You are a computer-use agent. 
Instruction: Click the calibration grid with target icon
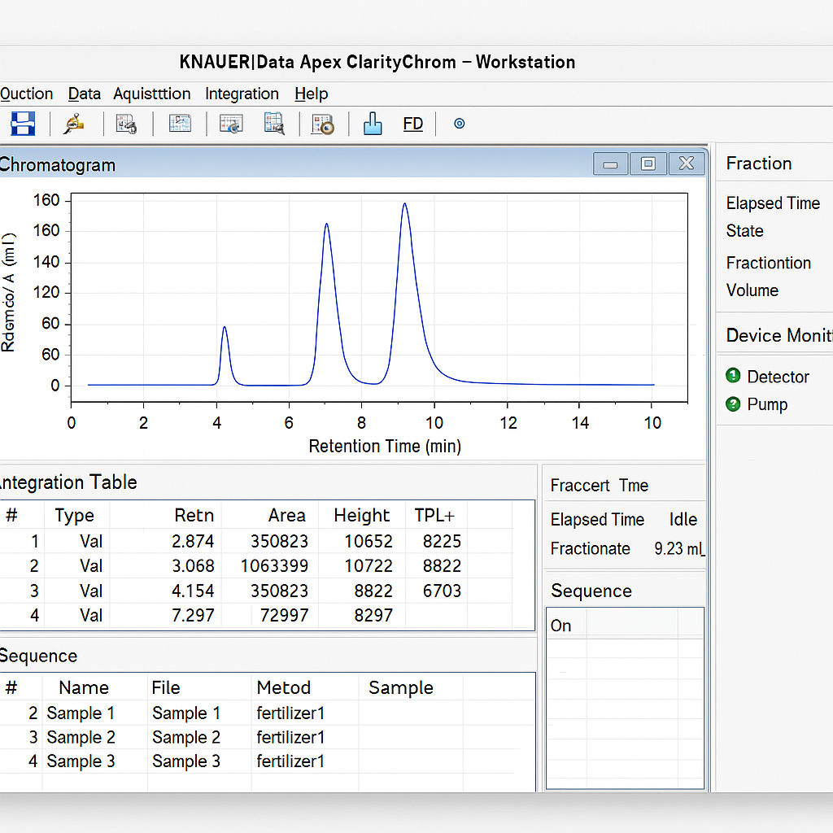pyautogui.click(x=323, y=124)
